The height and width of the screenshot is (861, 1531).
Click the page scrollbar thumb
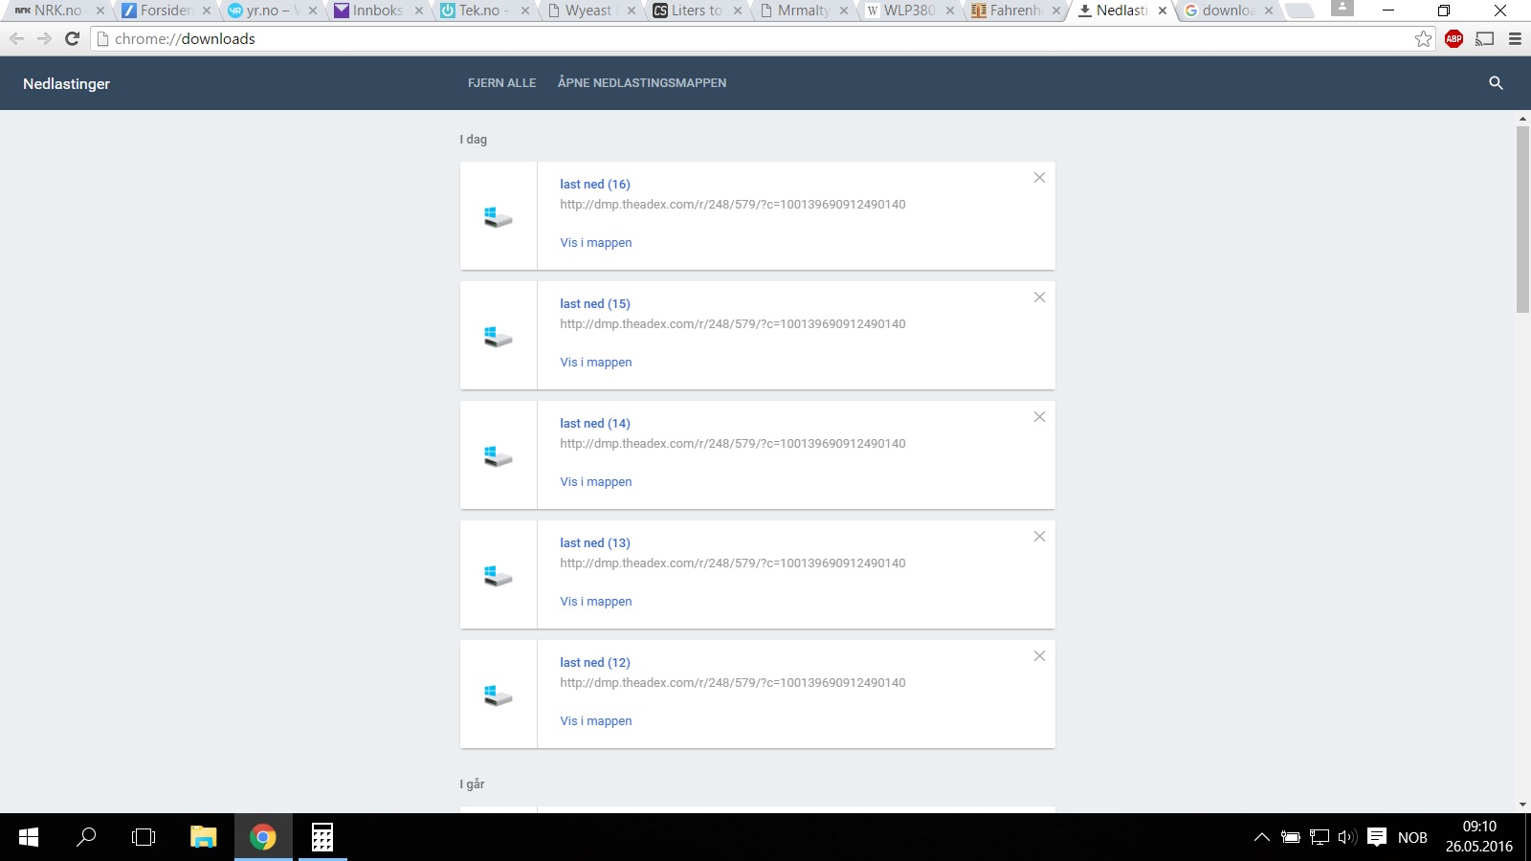tap(1522, 219)
